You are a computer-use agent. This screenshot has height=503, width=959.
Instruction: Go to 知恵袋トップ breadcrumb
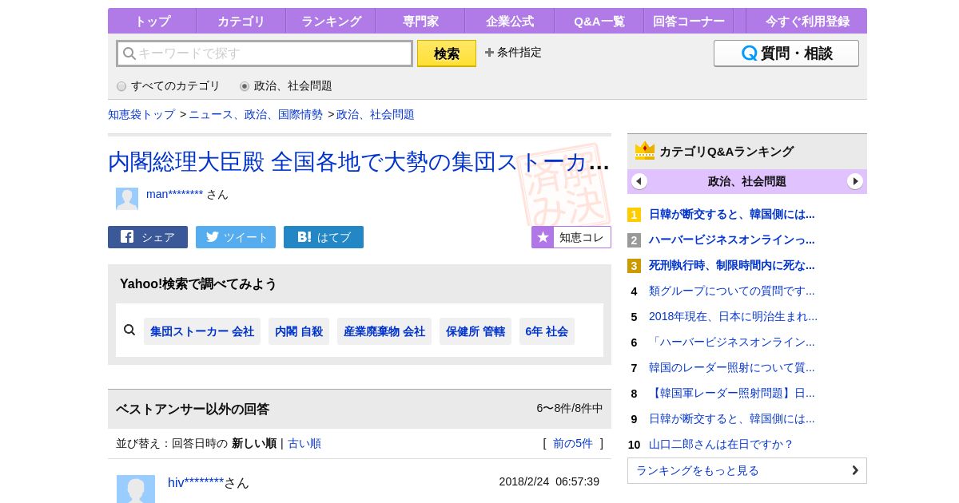pos(141,114)
